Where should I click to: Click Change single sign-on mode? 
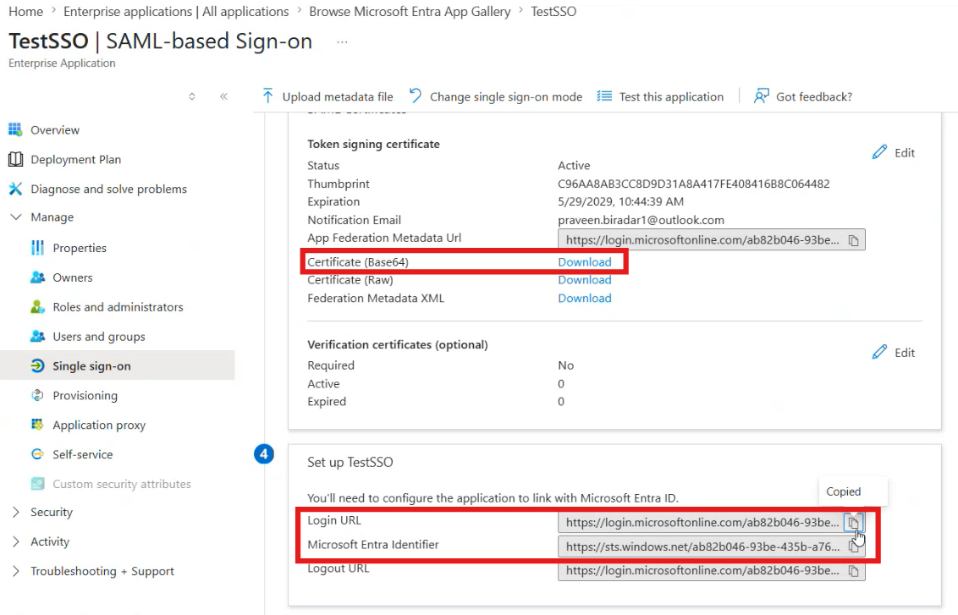tap(495, 96)
